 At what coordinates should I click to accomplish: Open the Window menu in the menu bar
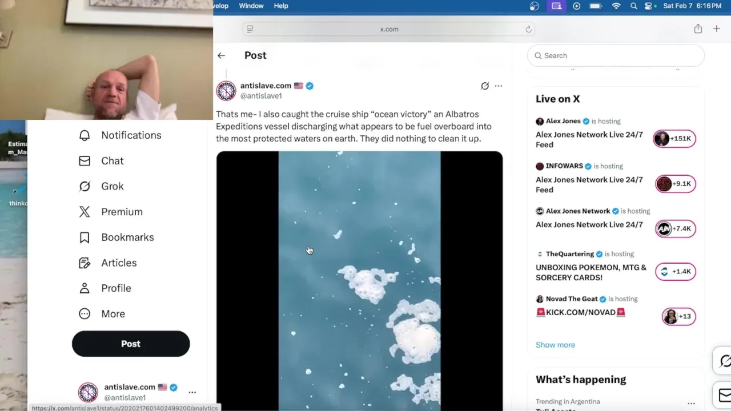click(251, 6)
